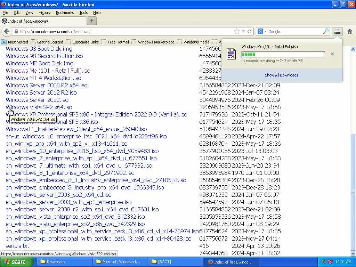The width and height of the screenshot is (356, 267).
Task: Download Windows ME Boot Disk.img
Action: point(40,63)
